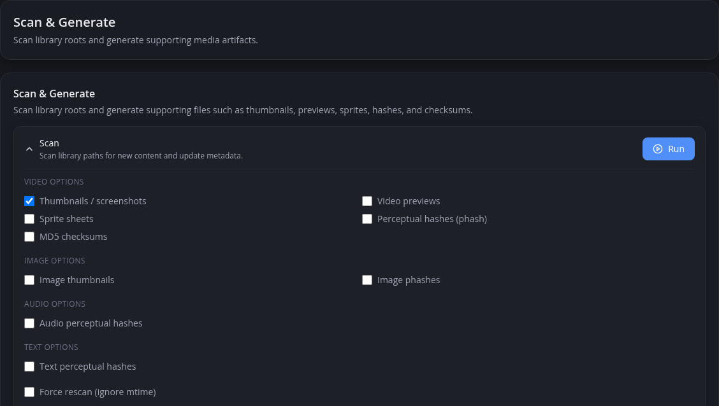This screenshot has height=406, width=719.
Task: Click the AUDIO OPTIONS heading
Action: coord(55,304)
